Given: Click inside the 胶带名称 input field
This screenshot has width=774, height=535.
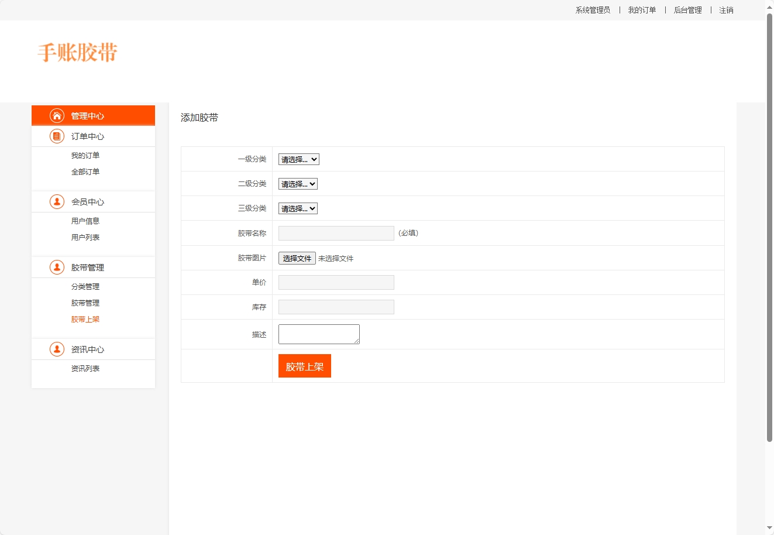Looking at the screenshot, I should tap(336, 233).
